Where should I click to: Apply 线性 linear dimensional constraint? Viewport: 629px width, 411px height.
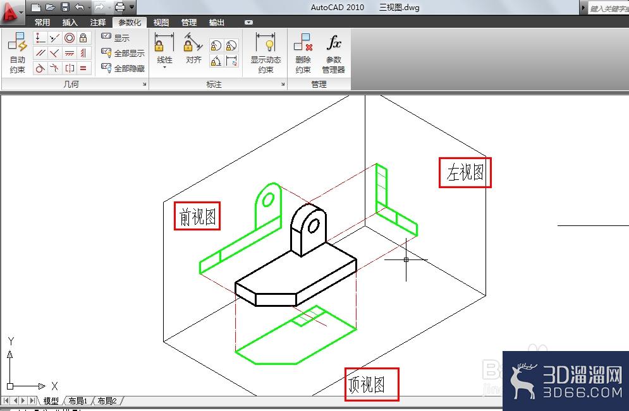164,47
